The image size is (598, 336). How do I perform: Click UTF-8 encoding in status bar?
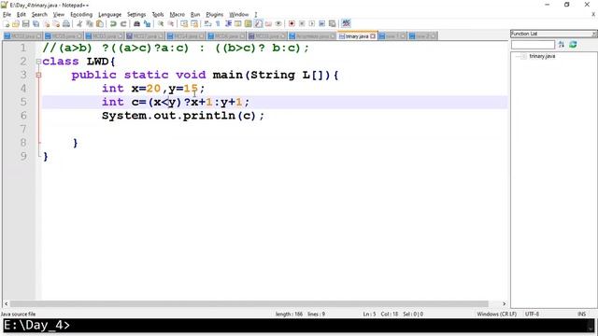[x=532, y=314]
